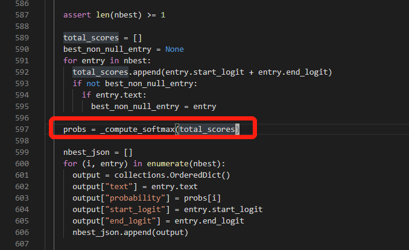
Task: Click nbest in the for loop on line 591
Action: click(135, 61)
